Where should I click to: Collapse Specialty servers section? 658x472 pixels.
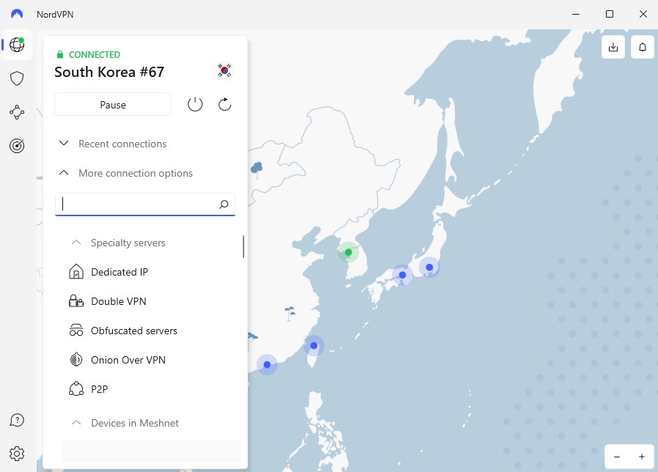click(x=118, y=243)
